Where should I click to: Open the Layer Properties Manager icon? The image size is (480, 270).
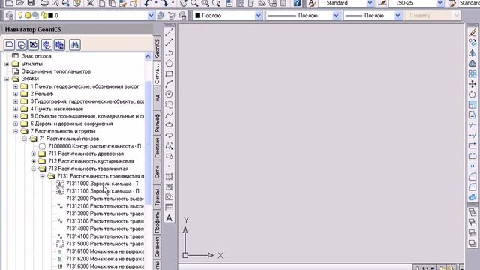(x=10, y=15)
